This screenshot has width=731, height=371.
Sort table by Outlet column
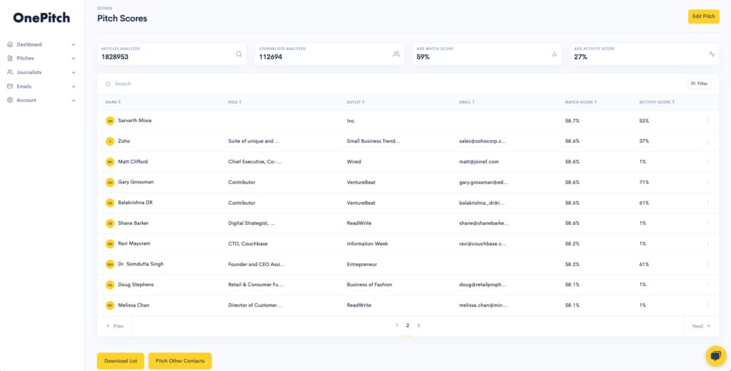coord(356,101)
